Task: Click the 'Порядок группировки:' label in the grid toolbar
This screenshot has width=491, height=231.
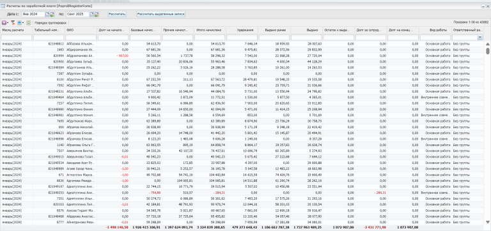Action: click(51, 23)
